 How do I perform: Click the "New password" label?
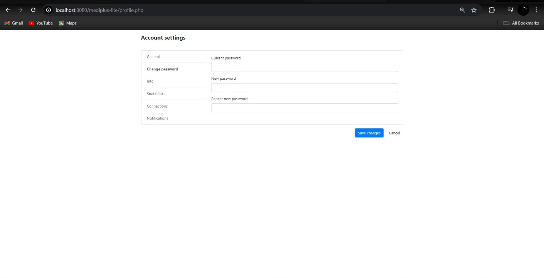[x=223, y=78]
